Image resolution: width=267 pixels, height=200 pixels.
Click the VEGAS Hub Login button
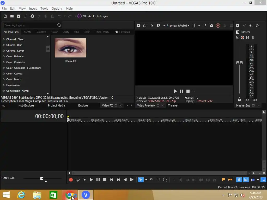click(93, 16)
